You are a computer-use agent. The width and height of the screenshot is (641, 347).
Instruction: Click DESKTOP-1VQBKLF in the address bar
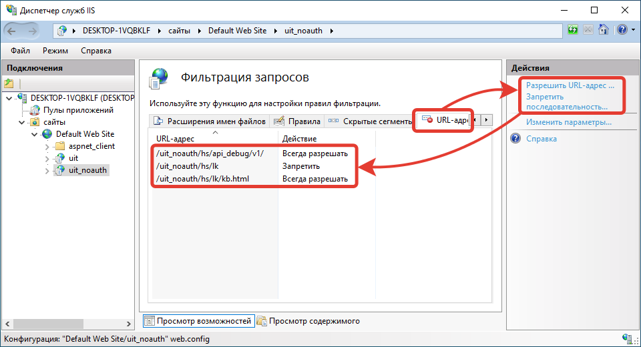[x=116, y=31]
